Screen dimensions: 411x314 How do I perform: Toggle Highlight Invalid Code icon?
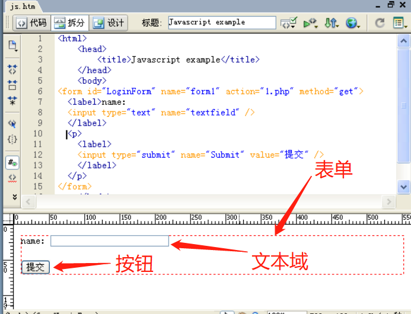12,178
